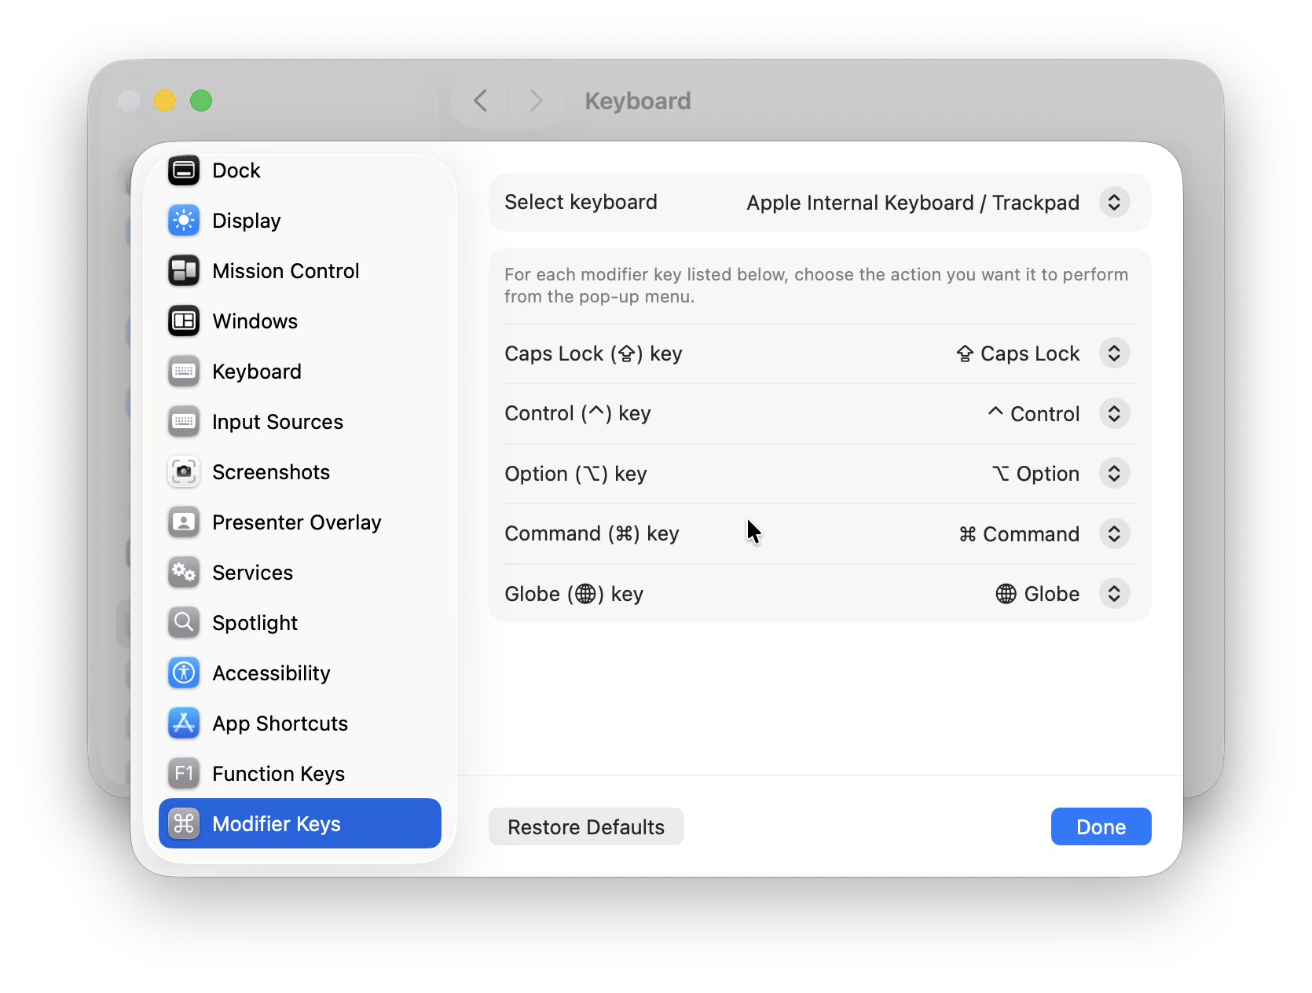This screenshot has width=1312, height=993.
Task: Open the Globe key action menu
Action: click(x=1113, y=593)
